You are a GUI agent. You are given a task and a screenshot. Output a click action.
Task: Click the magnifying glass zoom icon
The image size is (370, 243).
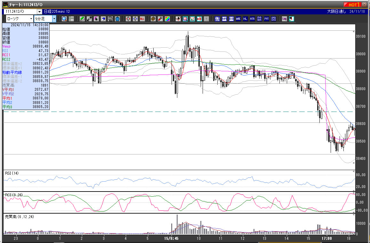tap(64, 19)
